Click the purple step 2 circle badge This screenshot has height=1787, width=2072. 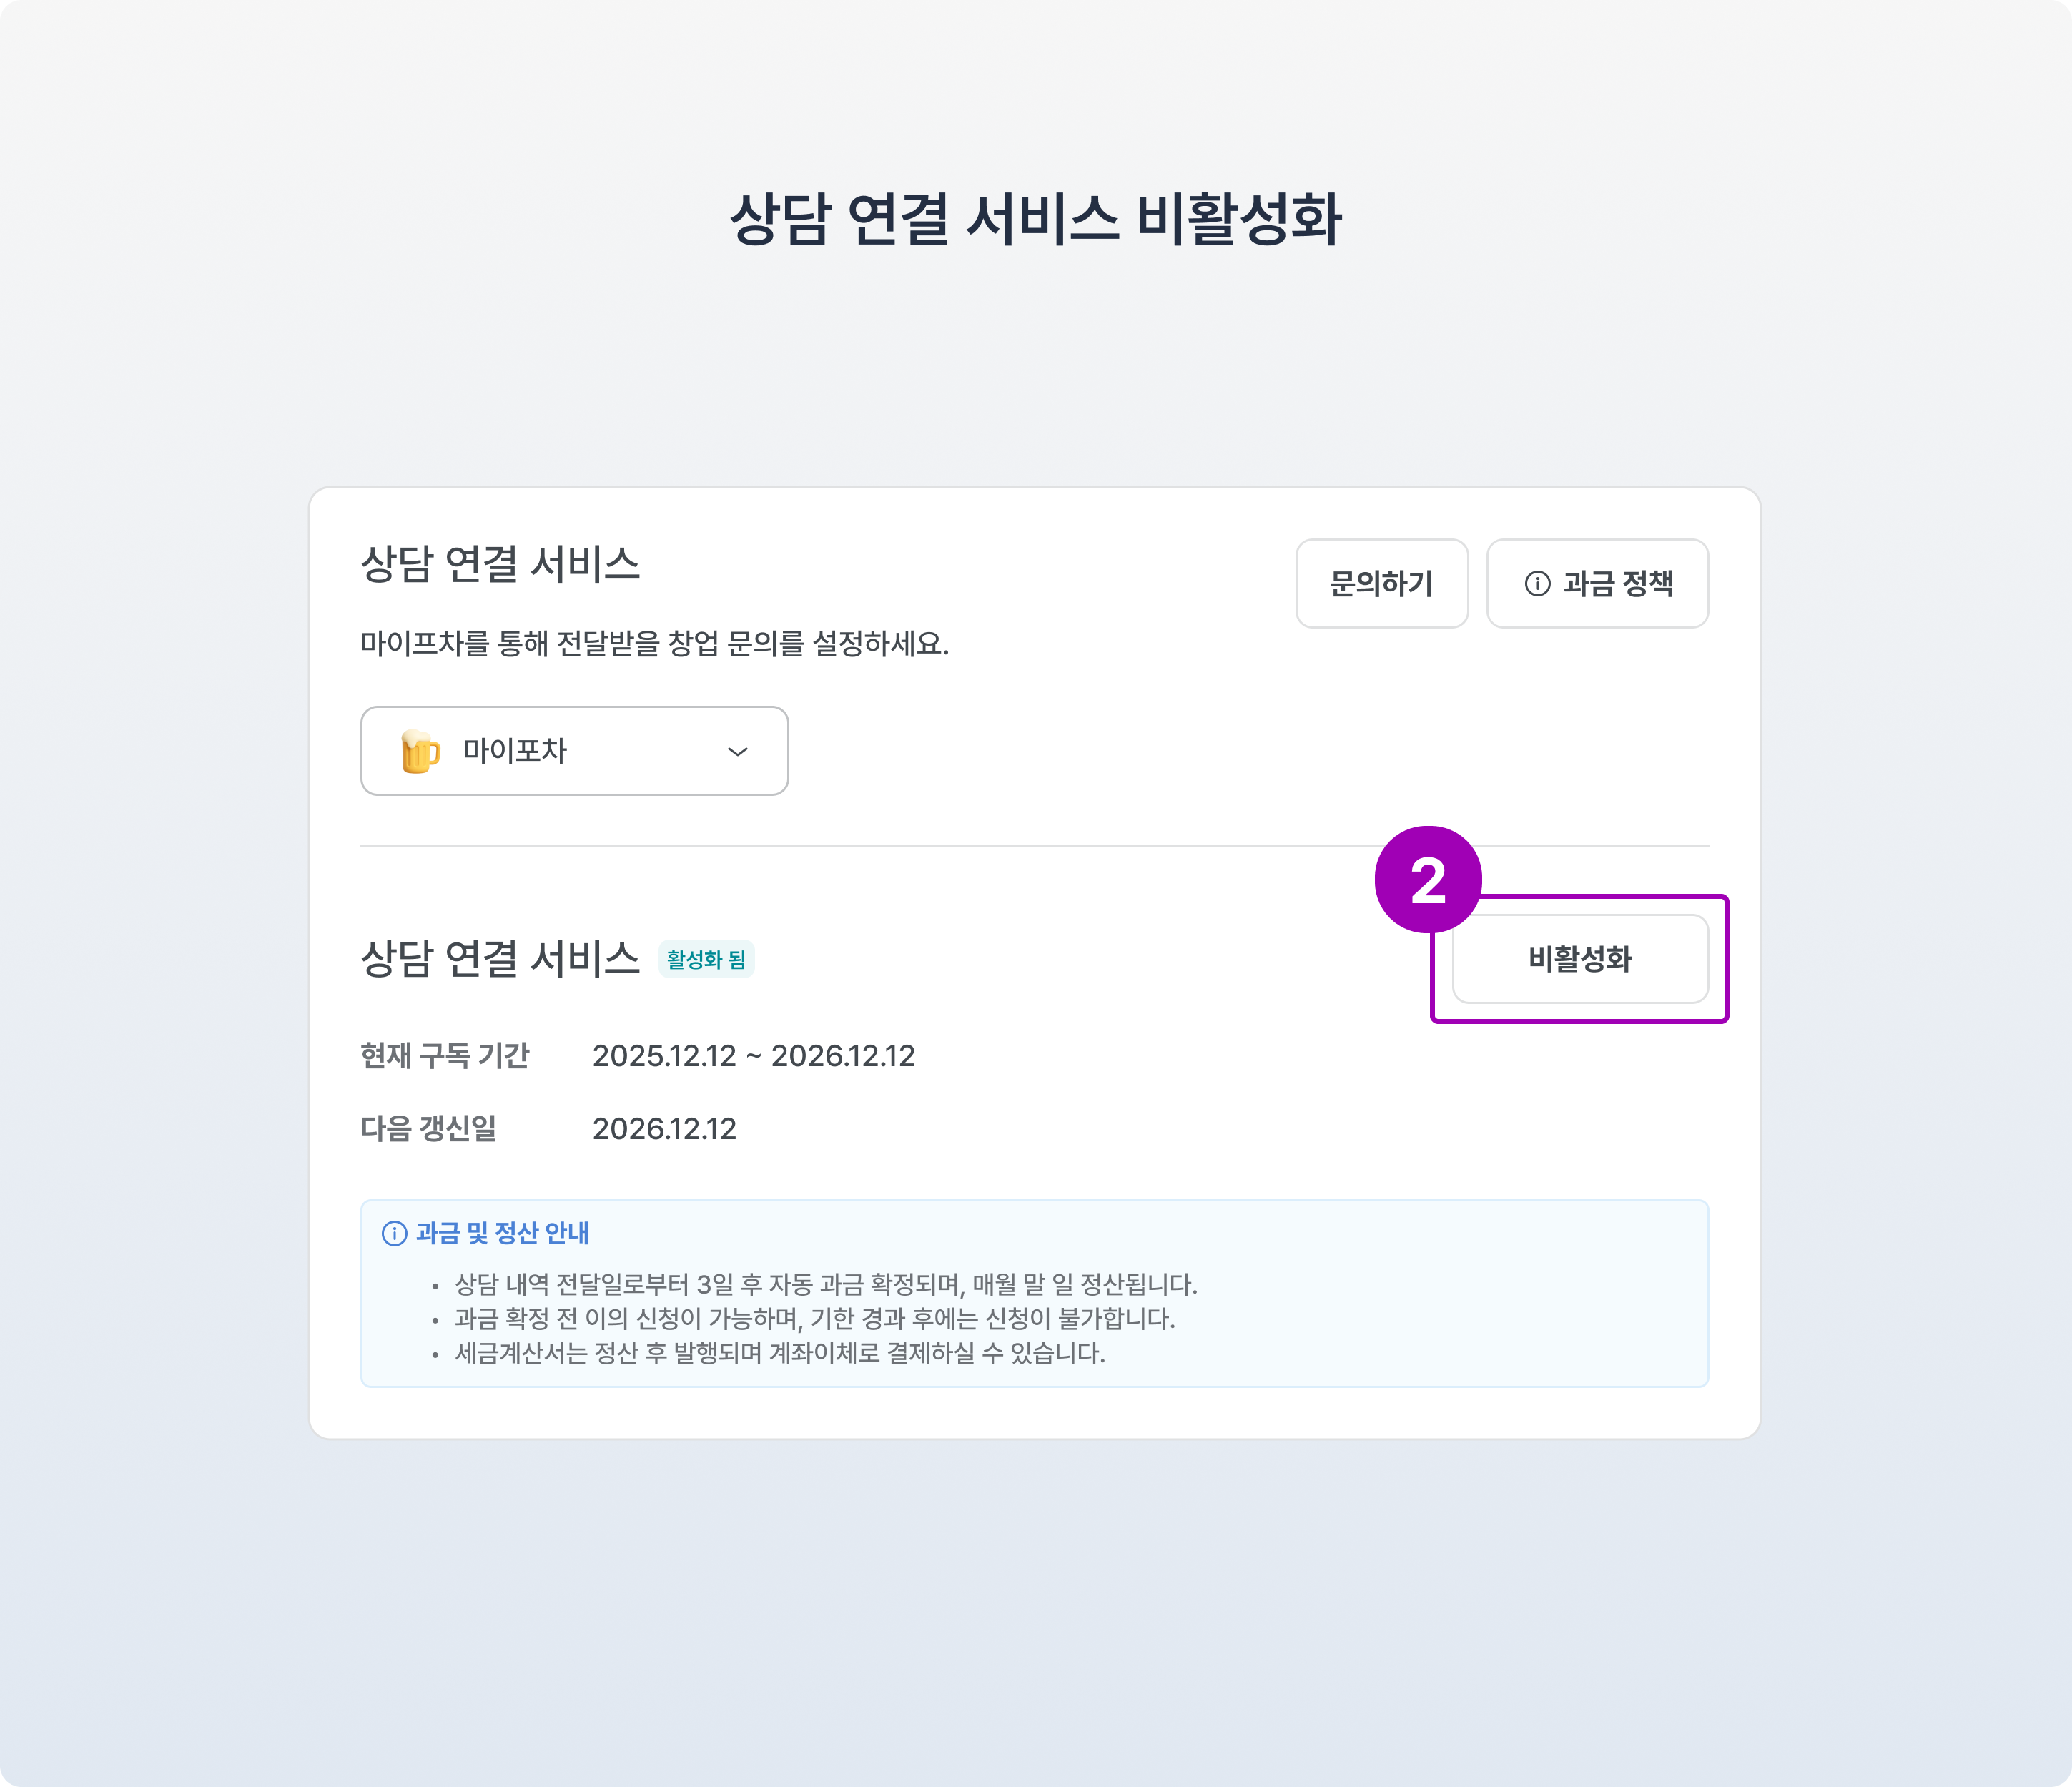pyautogui.click(x=1427, y=880)
